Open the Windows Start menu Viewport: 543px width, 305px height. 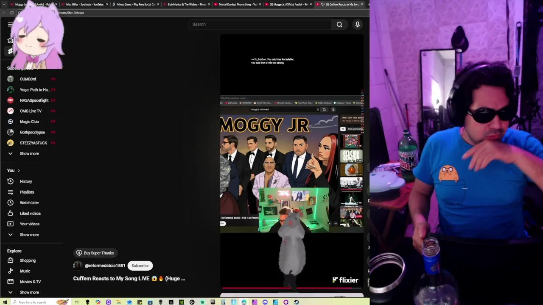point(5,302)
